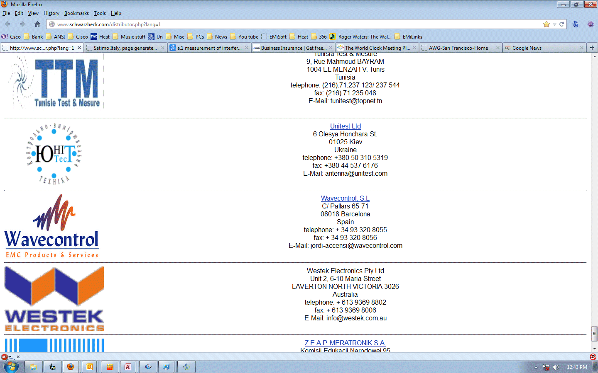Open Access from the taskbar
The height and width of the screenshot is (373, 598).
coord(128,367)
